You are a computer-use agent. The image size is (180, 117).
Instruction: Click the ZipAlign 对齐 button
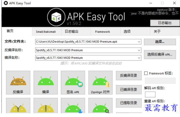pos(100,83)
